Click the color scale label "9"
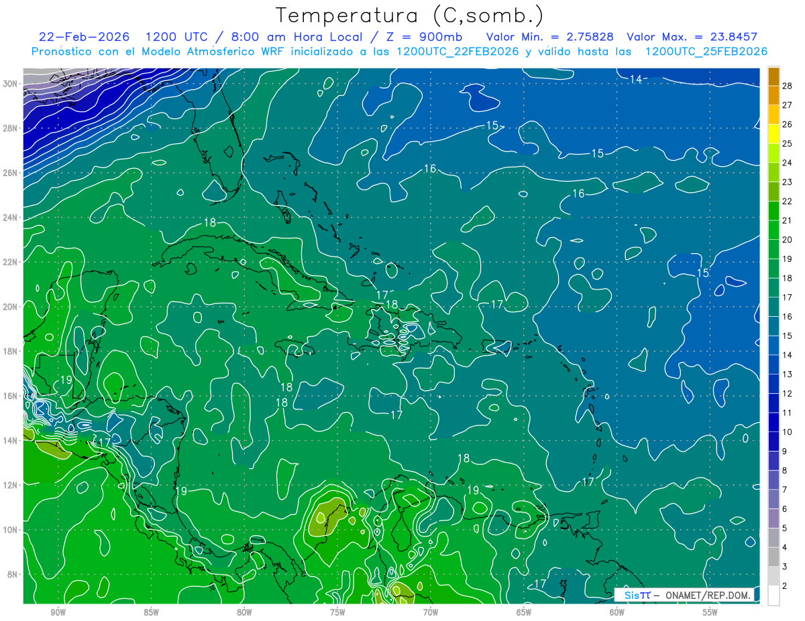The width and height of the screenshot is (805, 621). [x=784, y=451]
